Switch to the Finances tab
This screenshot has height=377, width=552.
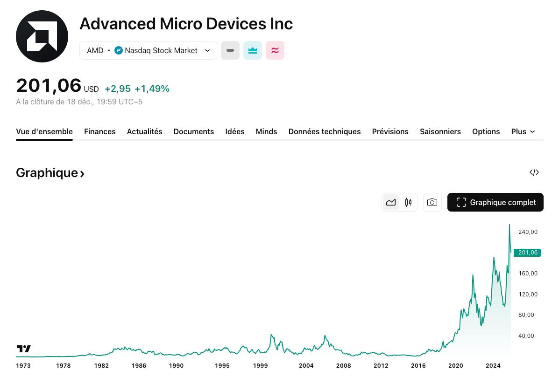click(99, 131)
